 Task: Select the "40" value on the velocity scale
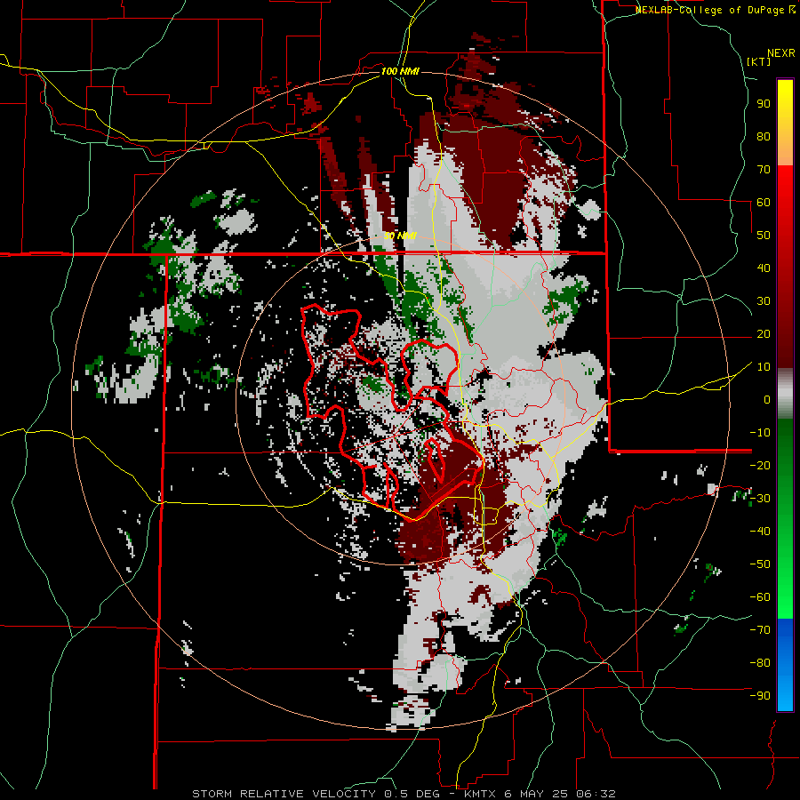click(x=764, y=268)
